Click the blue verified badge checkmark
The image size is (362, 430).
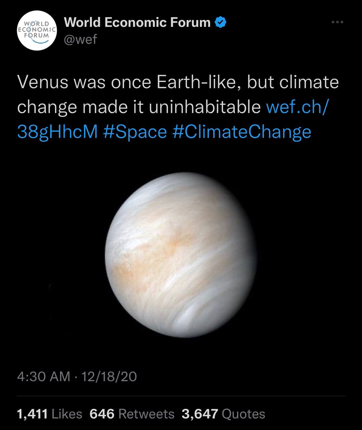pyautogui.click(x=220, y=23)
